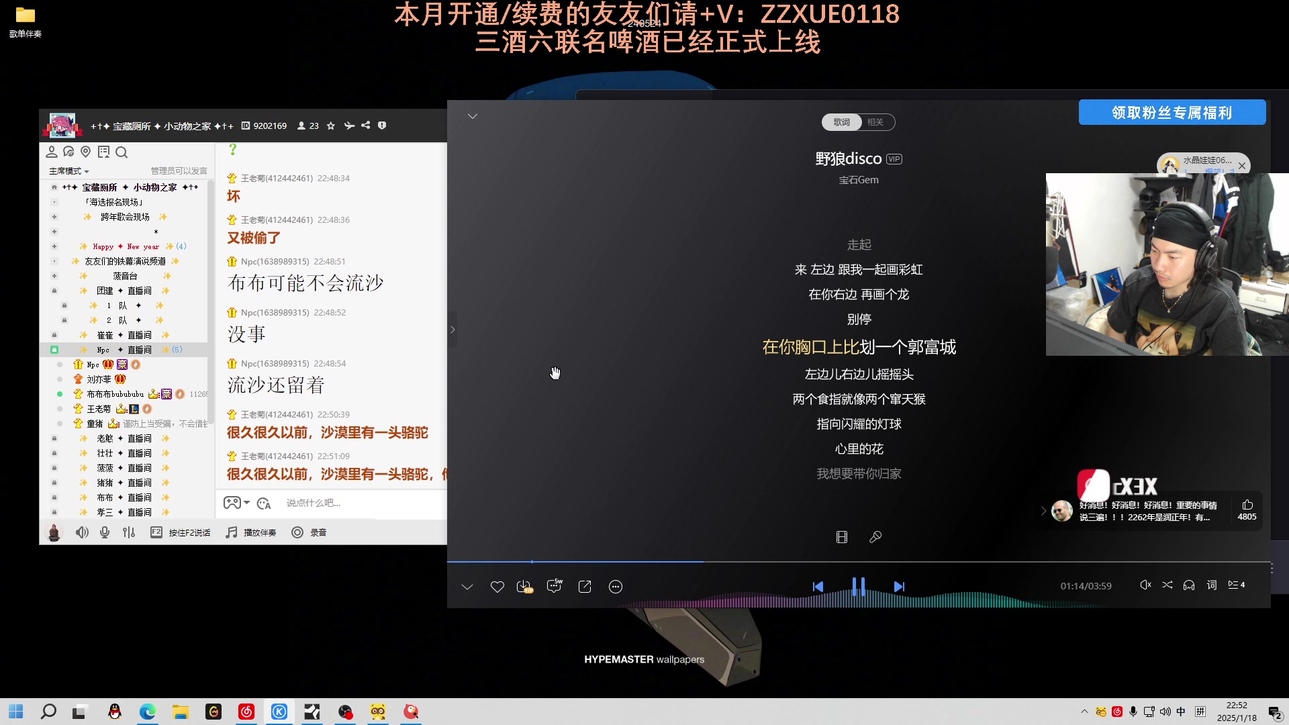The image size is (1289, 725).
Task: Close the 水晶娃娃06 popup
Action: tap(1242, 165)
